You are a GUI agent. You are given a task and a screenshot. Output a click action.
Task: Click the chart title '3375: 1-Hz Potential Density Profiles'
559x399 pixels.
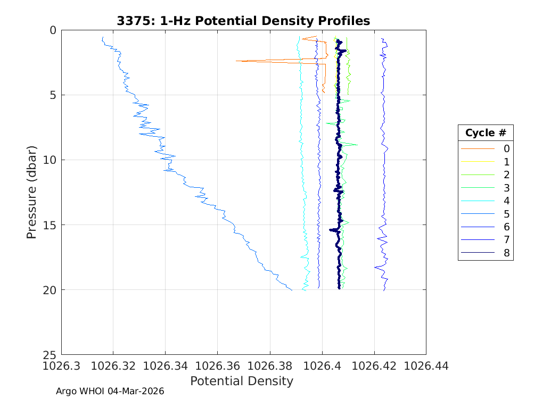coord(243,21)
